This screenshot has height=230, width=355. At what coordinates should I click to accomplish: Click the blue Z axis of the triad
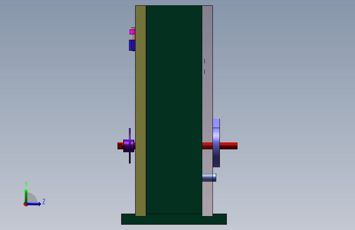pos(34,204)
